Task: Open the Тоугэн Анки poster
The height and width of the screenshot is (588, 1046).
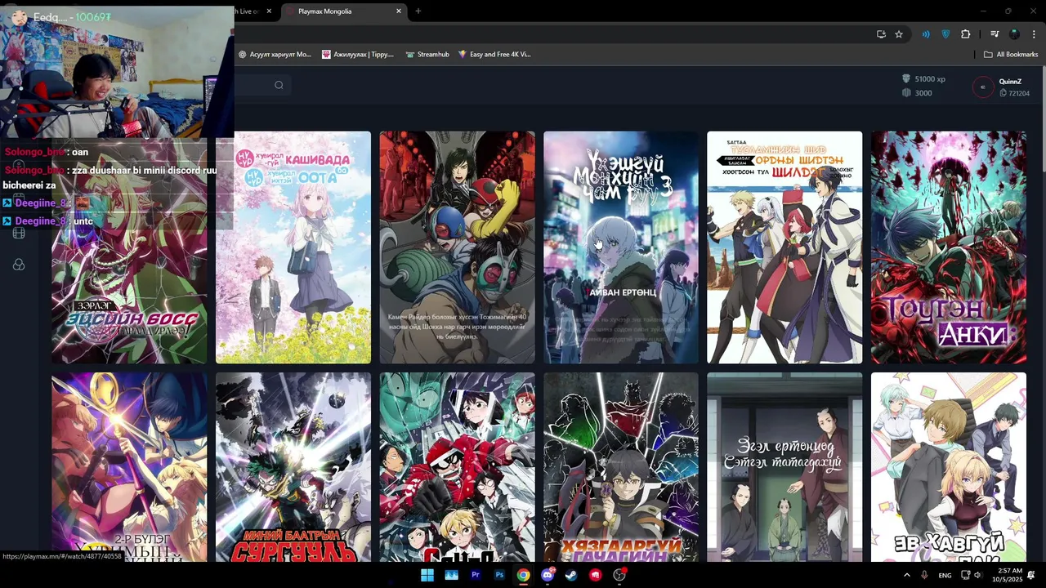Action: tap(949, 247)
